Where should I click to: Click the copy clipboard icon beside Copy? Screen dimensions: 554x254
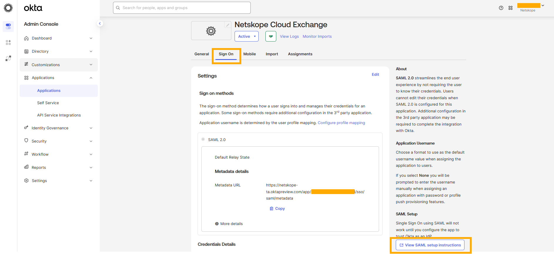coord(272,209)
